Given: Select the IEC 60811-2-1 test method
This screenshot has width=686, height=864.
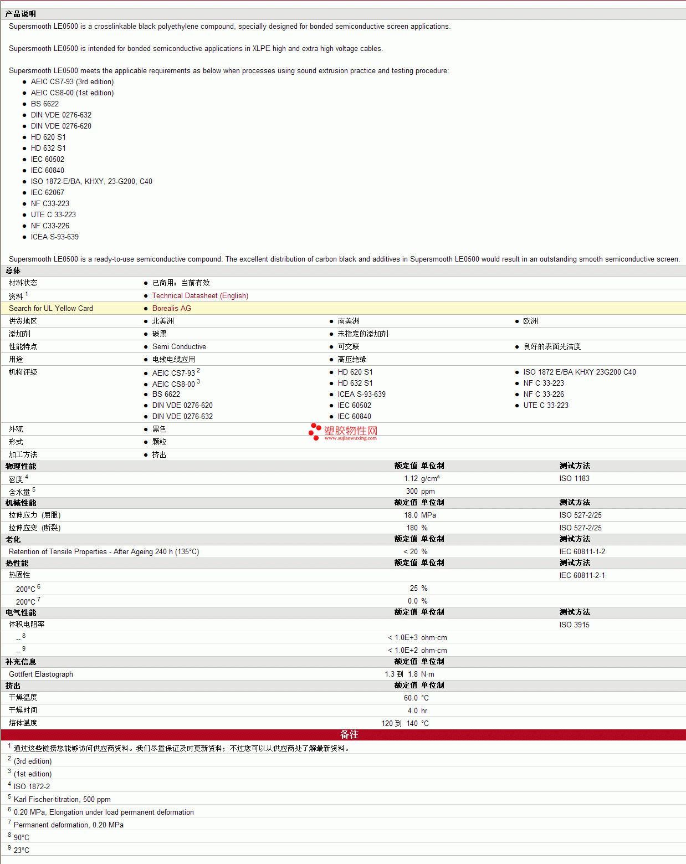Looking at the screenshot, I should (x=582, y=576).
